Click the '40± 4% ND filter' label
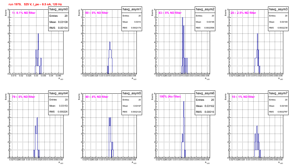293x168 pixels. point(97,97)
